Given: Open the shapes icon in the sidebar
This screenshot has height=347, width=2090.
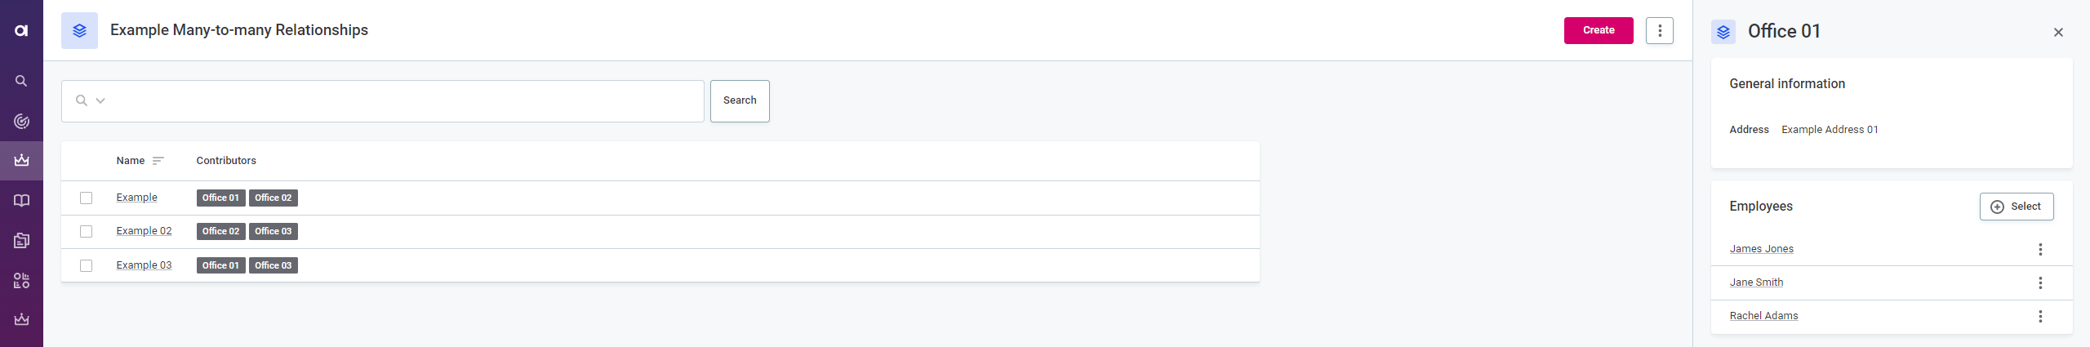Looking at the screenshot, I should click(x=21, y=281).
